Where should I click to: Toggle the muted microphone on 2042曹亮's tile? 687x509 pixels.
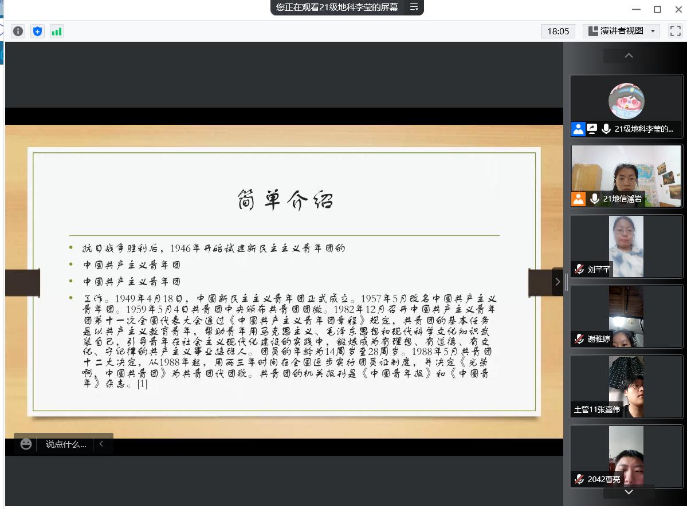point(579,479)
